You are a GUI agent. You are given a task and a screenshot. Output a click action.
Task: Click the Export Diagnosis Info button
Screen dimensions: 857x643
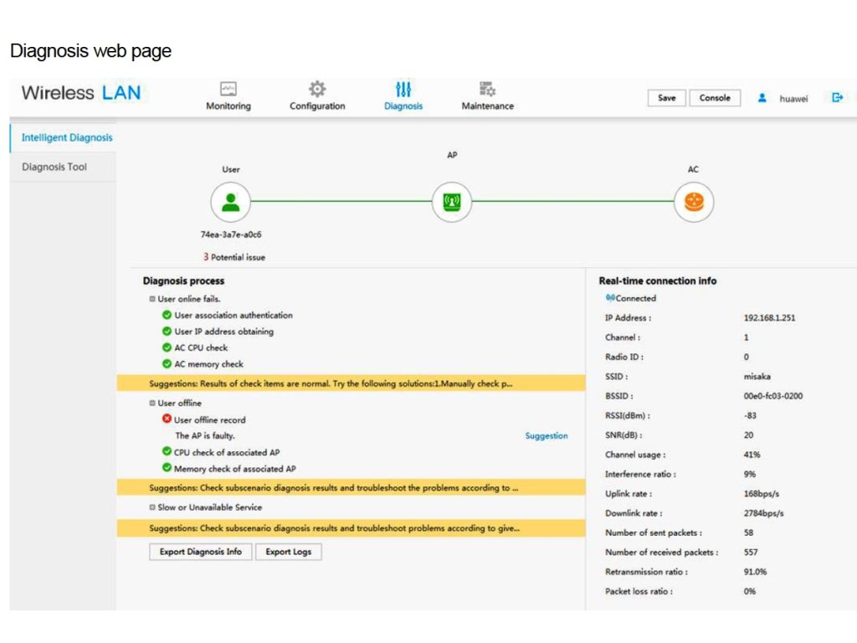coord(201,552)
